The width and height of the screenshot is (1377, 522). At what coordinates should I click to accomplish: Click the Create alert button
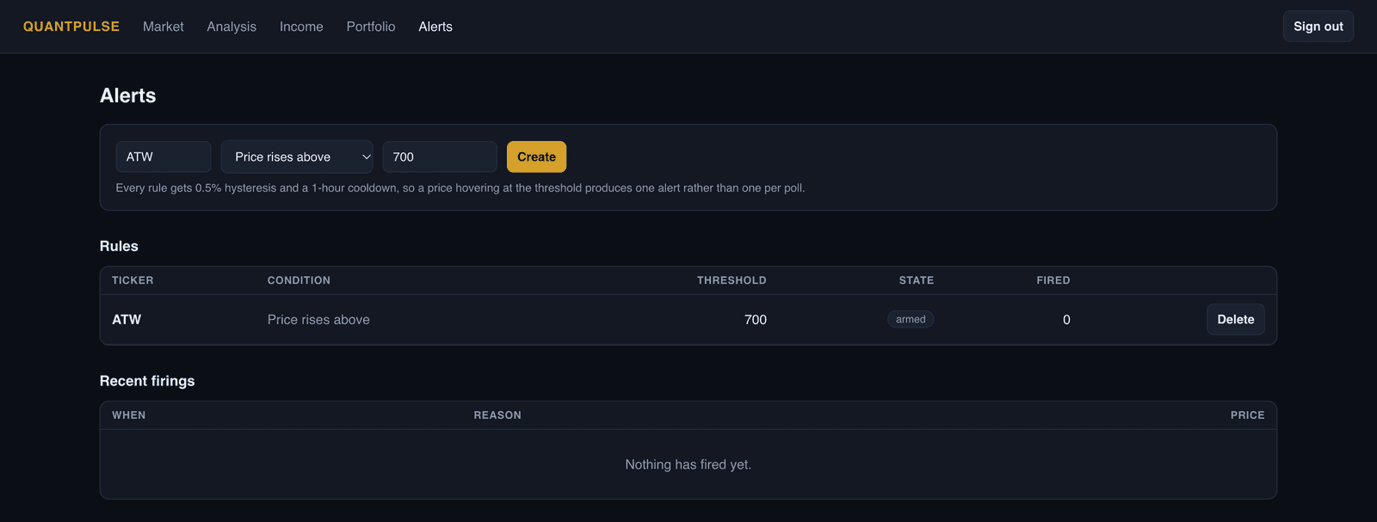(536, 157)
